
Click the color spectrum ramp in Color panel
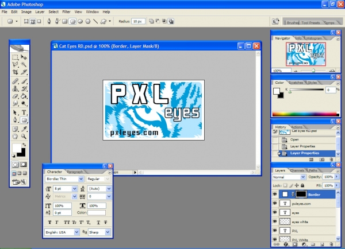pos(305,114)
